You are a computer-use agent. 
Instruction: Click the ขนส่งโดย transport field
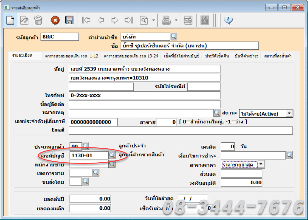[x=76, y=182]
